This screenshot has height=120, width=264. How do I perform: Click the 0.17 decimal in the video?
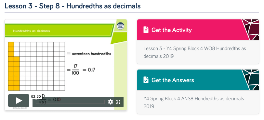(x=92, y=70)
